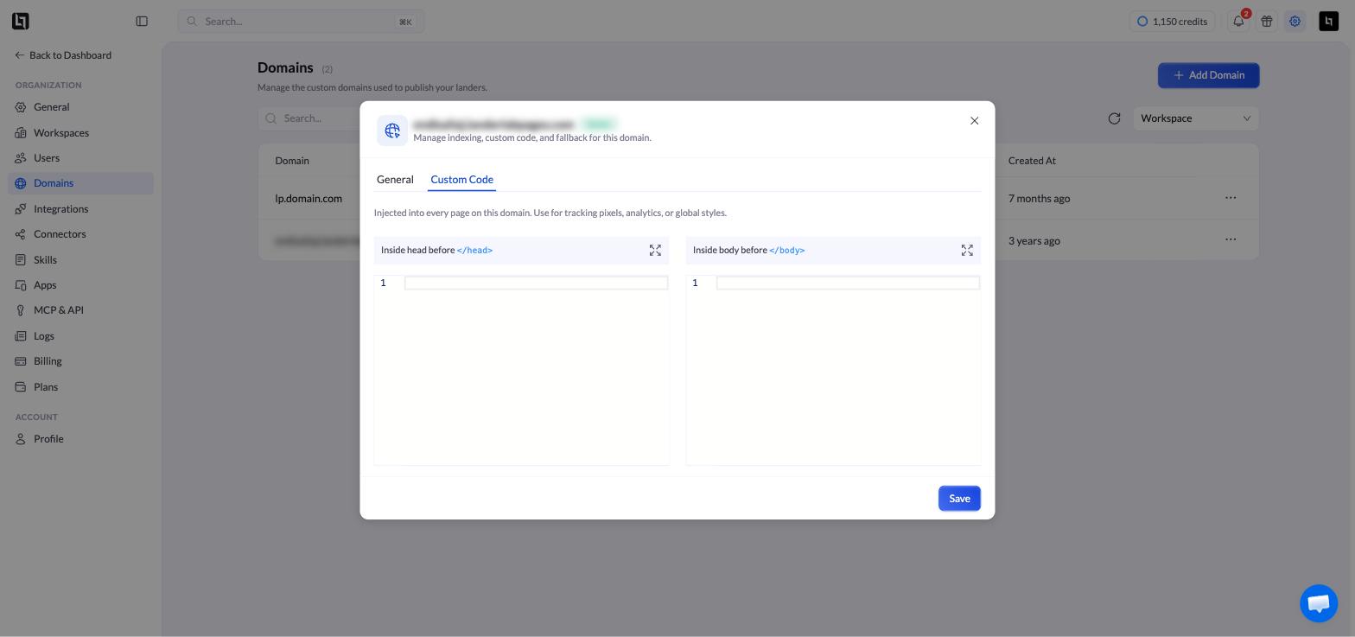The image size is (1355, 637).
Task: Navigate to Billing page
Action: 80,361
